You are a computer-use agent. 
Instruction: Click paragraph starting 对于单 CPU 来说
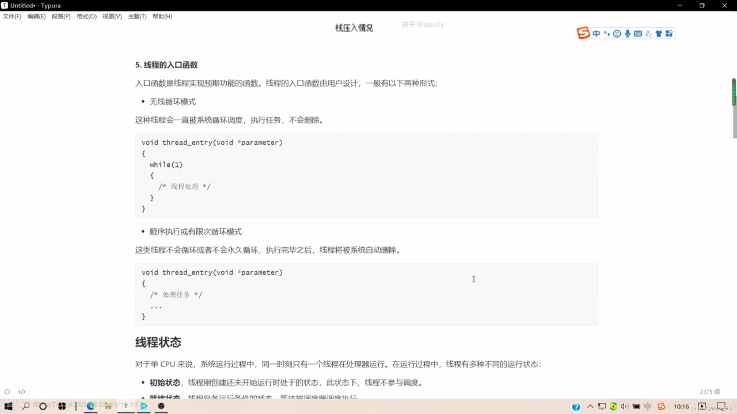338,364
